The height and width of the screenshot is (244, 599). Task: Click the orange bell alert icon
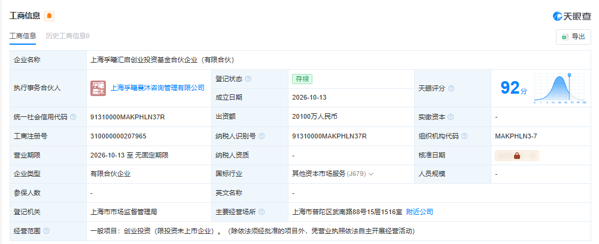tap(49, 16)
